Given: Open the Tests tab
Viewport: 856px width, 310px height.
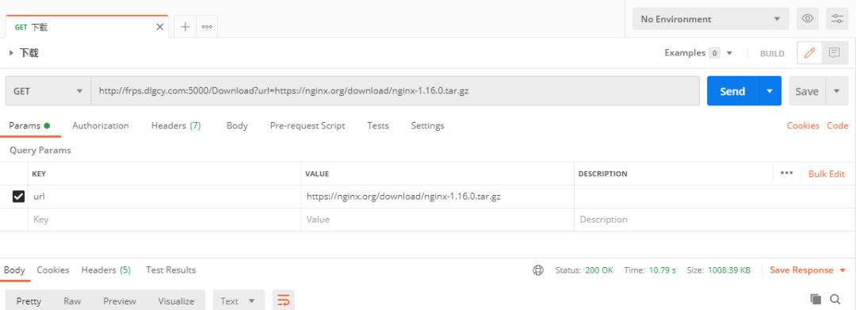Looking at the screenshot, I should click(x=378, y=125).
